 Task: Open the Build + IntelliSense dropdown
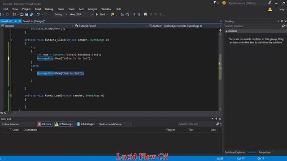click(x=115, y=124)
